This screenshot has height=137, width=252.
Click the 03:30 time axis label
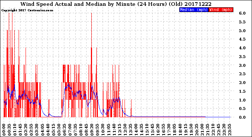[37, 130]
